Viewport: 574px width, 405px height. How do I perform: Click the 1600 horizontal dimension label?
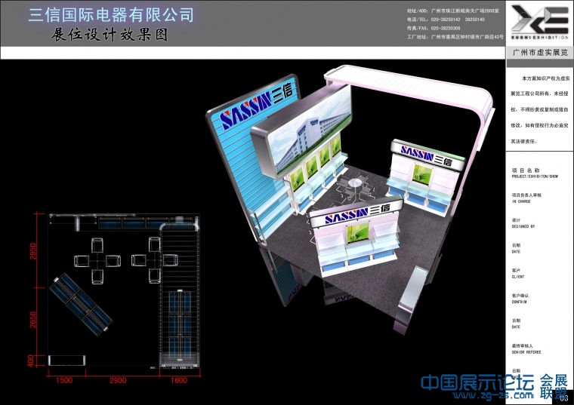pyautogui.click(x=179, y=381)
